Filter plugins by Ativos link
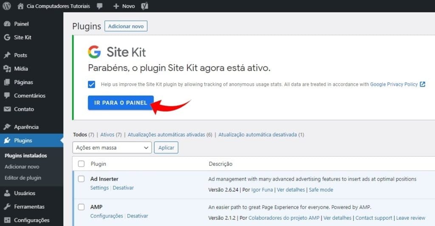The height and width of the screenshot is (226, 435). pyautogui.click(x=107, y=135)
